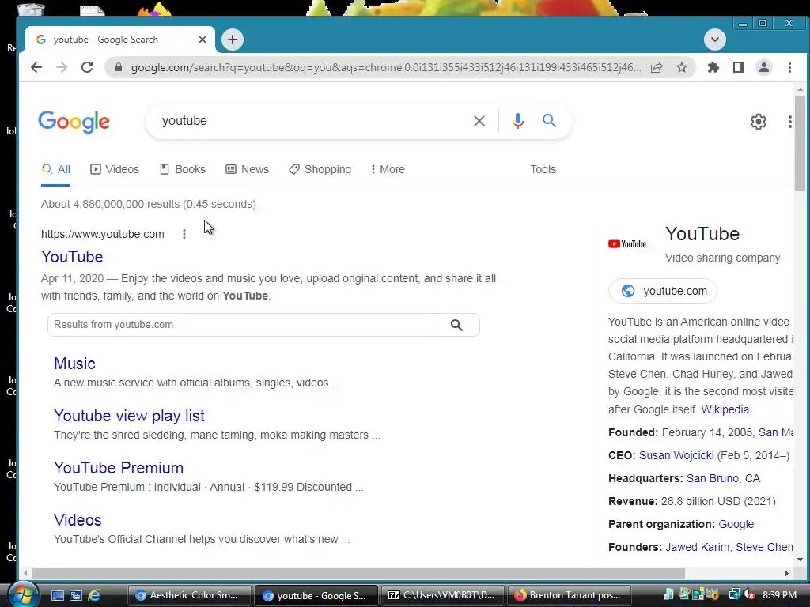
Task: Click the youtube.com site search magnifier button
Action: click(456, 325)
